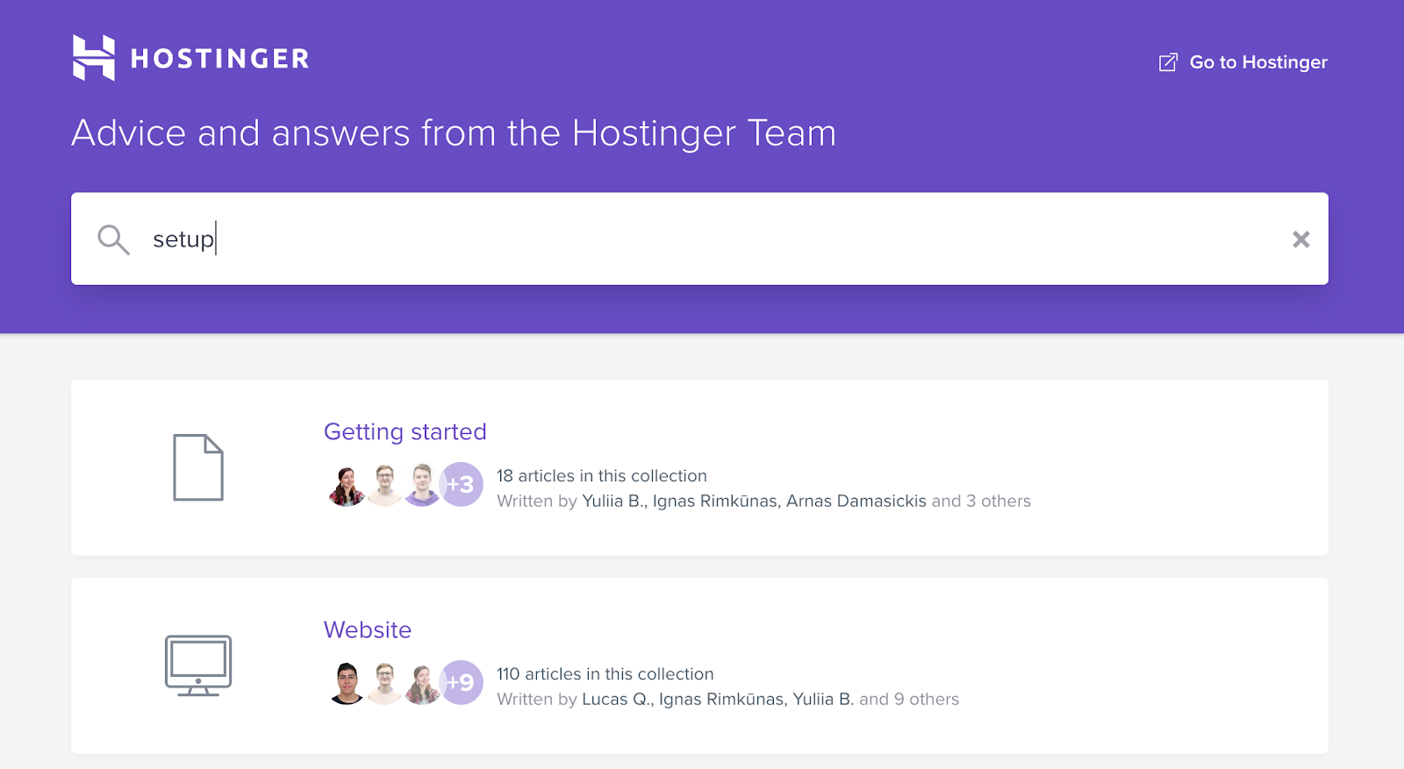Open the Website collection title
The image size is (1404, 769).
click(368, 630)
